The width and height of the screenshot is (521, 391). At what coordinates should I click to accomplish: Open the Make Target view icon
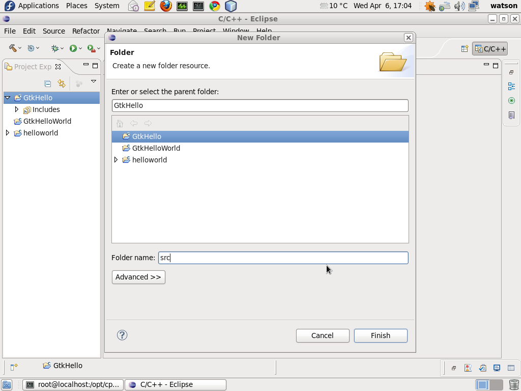pyautogui.click(x=511, y=100)
